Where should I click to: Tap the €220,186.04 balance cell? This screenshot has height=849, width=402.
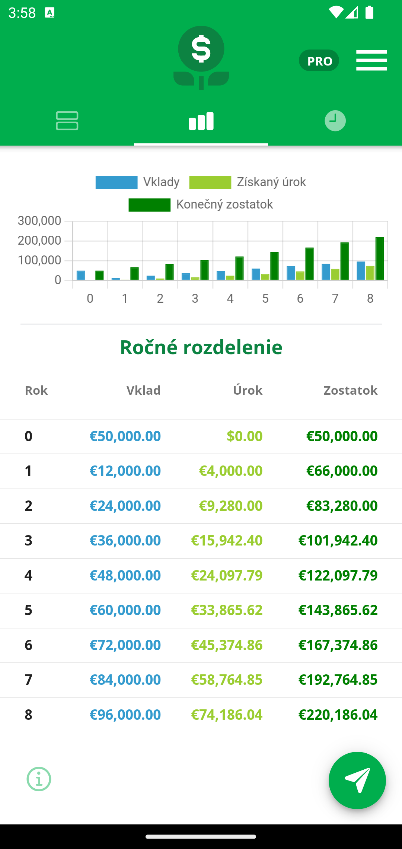click(338, 715)
